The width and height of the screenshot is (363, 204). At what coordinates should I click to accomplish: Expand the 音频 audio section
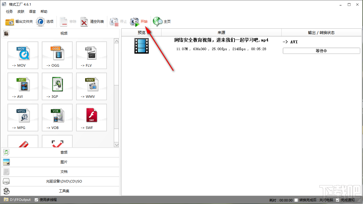click(60, 152)
